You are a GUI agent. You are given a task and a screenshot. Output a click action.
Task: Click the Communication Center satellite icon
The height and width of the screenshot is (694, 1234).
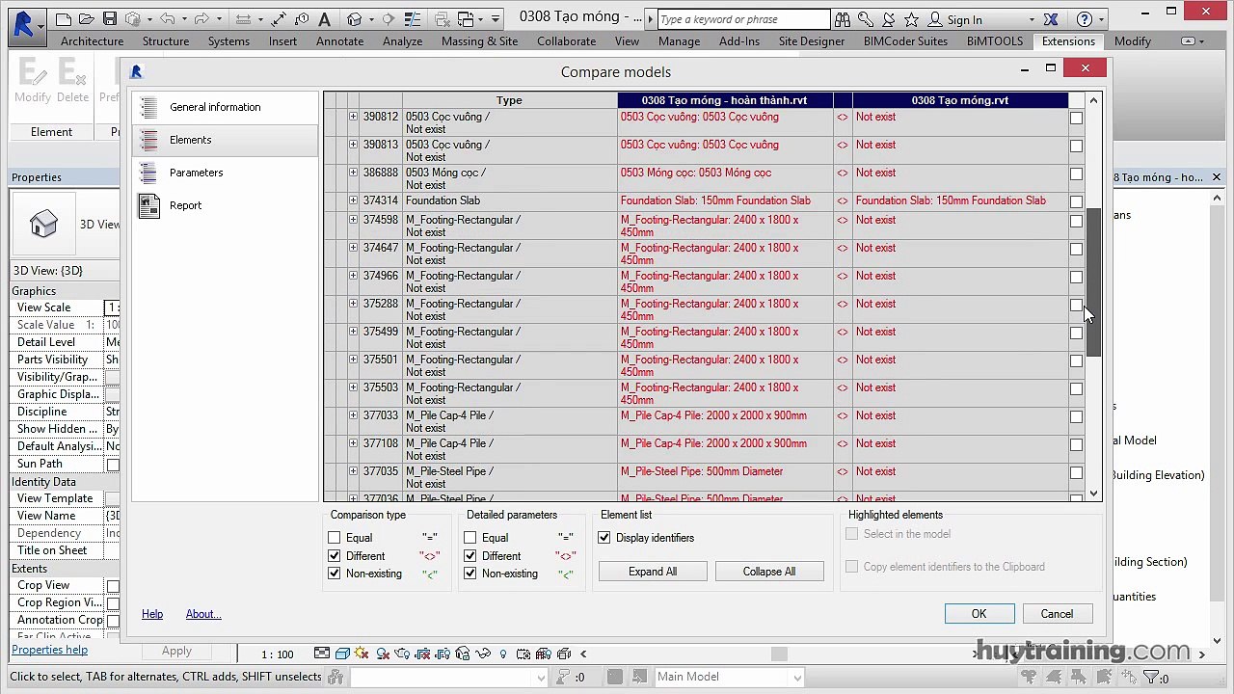tap(888, 19)
